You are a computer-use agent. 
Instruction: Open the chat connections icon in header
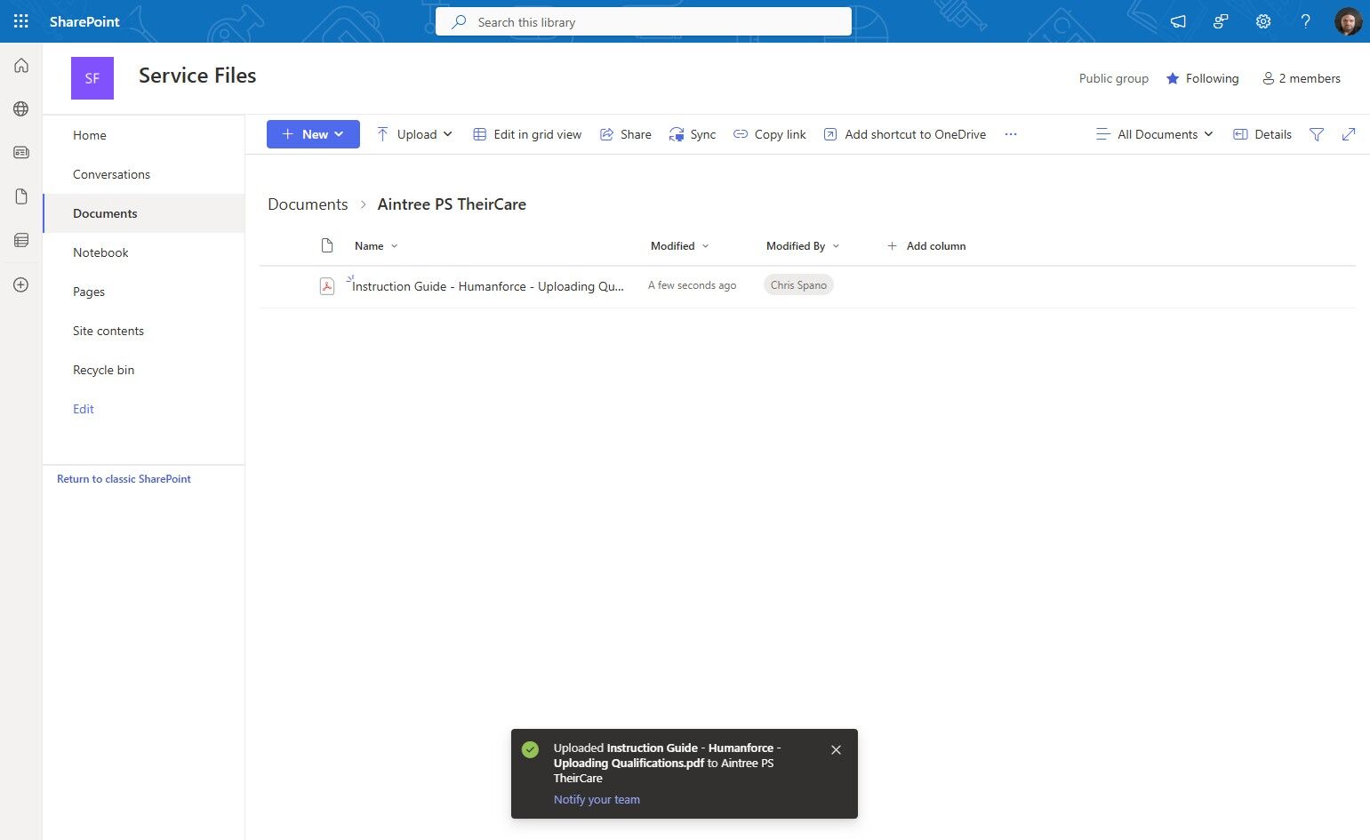pos(1221,21)
